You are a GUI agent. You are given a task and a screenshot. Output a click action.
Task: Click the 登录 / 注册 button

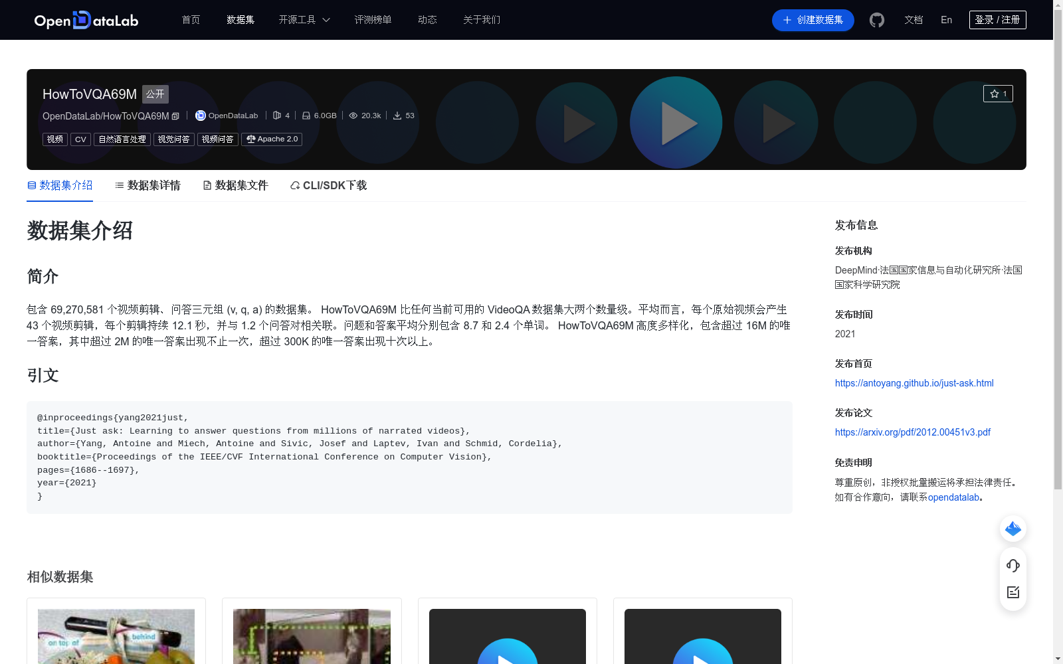coord(997,20)
